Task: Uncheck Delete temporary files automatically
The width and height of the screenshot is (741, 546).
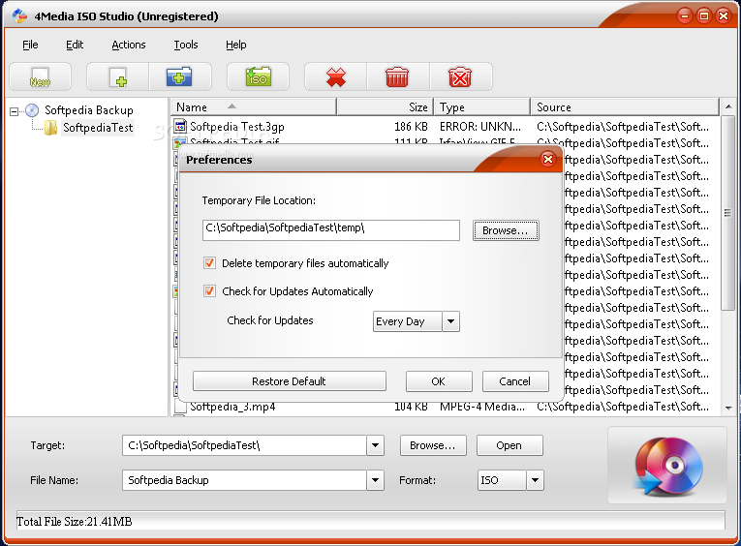Action: click(x=209, y=263)
